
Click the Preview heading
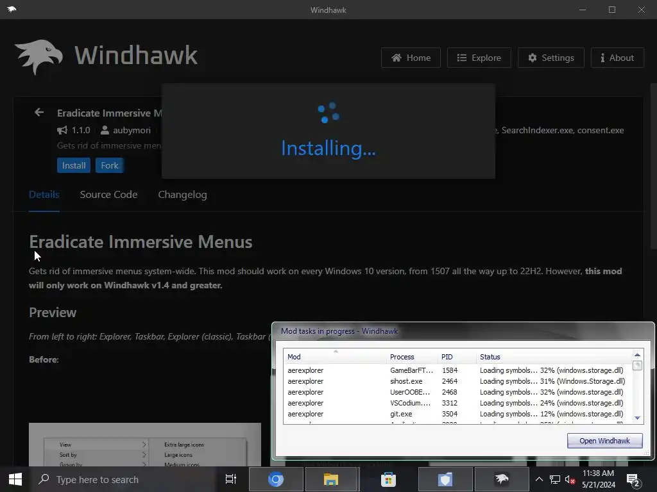[x=53, y=313]
